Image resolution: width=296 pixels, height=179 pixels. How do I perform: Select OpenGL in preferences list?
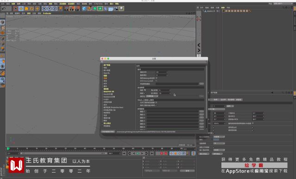(x=107, y=73)
